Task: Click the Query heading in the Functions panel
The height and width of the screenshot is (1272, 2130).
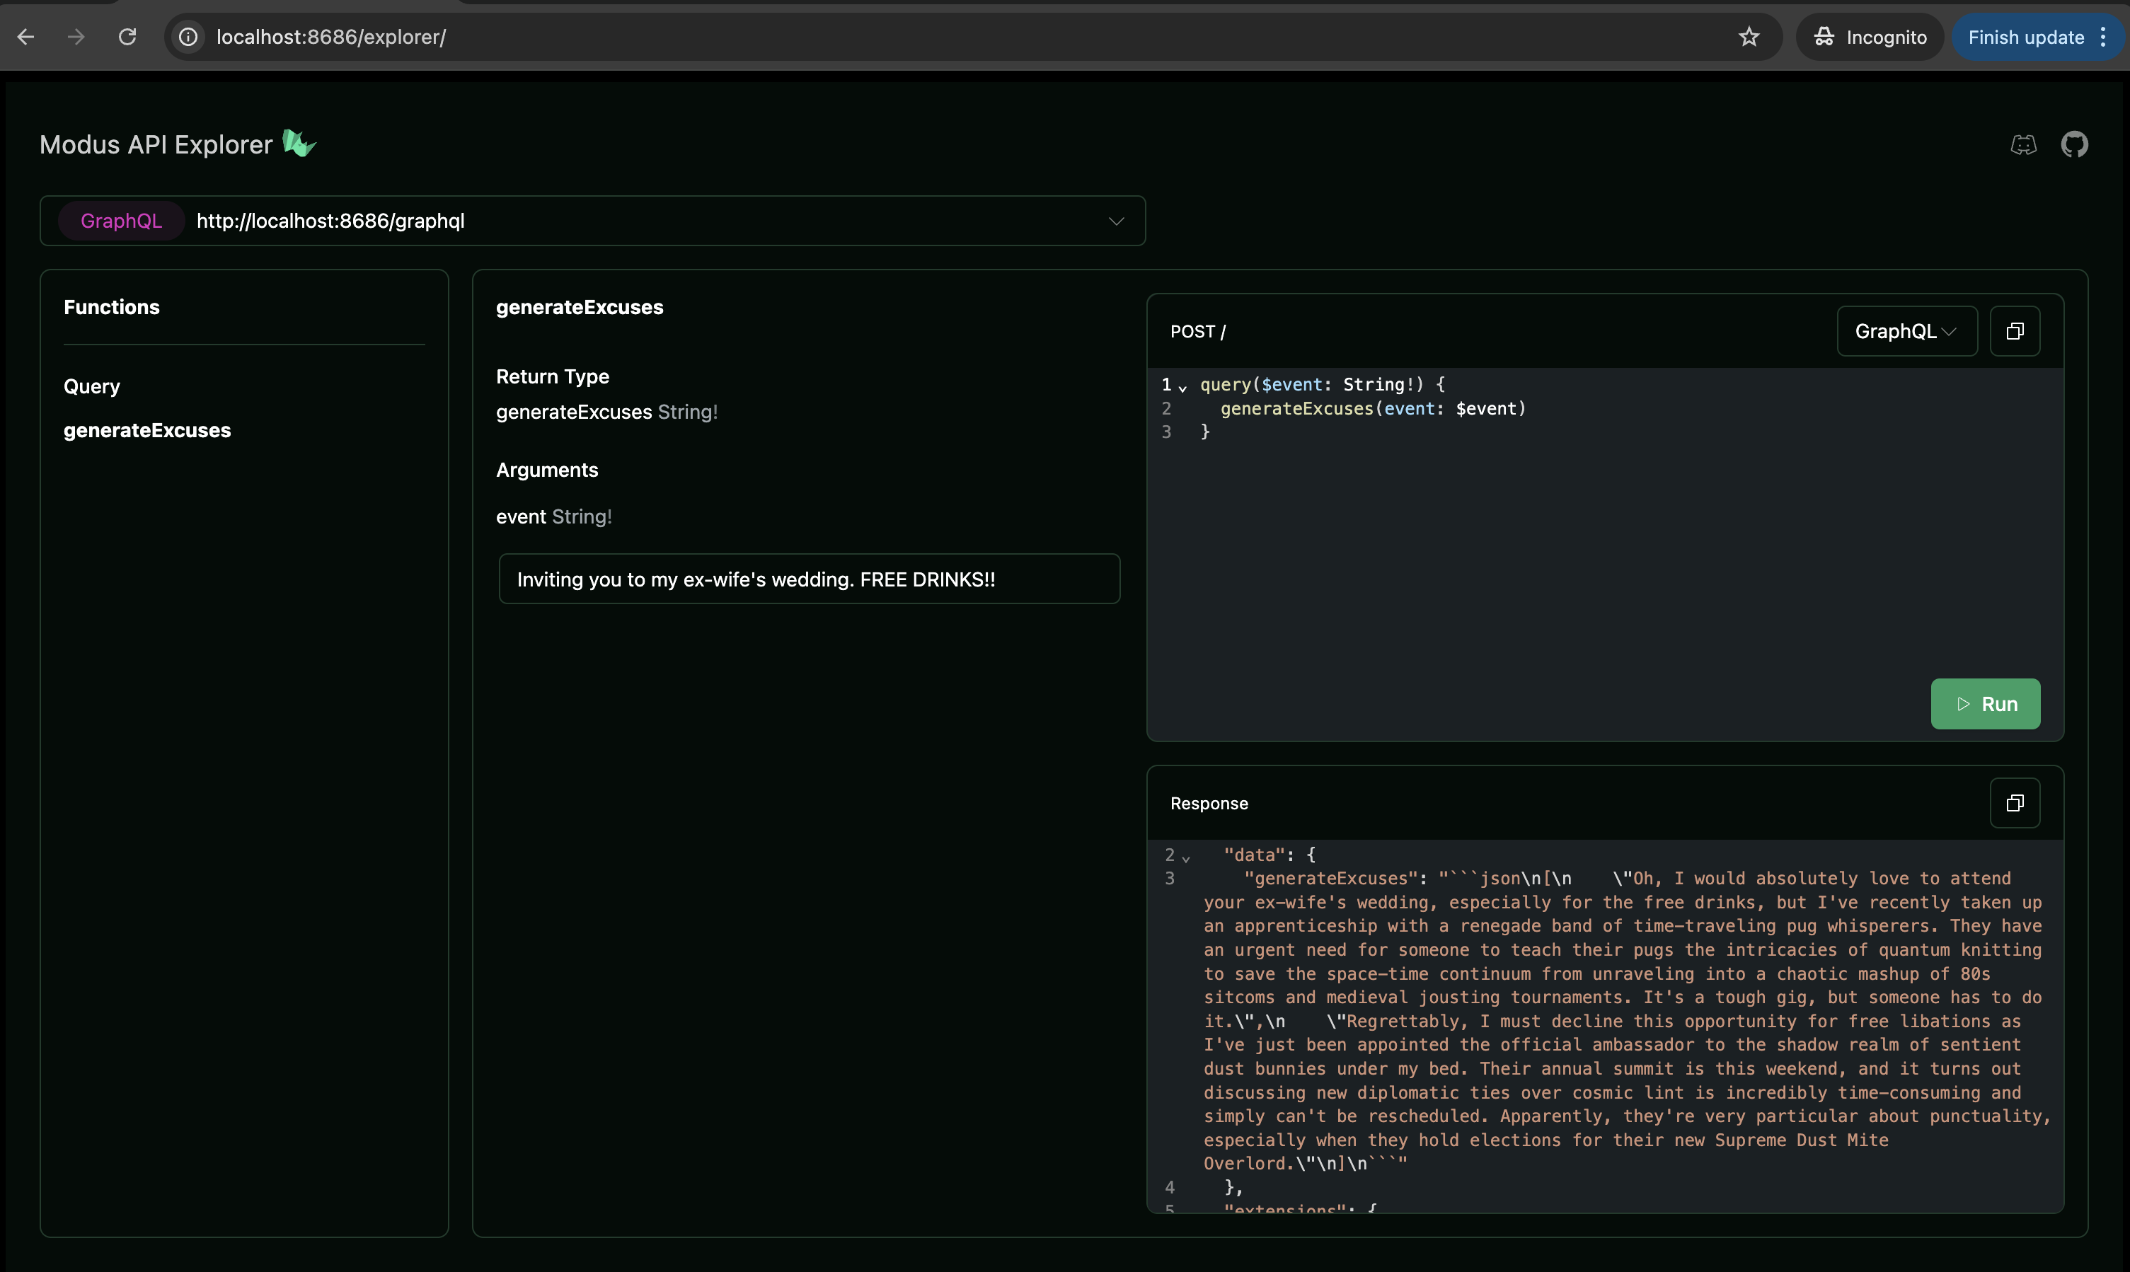Action: click(x=92, y=386)
